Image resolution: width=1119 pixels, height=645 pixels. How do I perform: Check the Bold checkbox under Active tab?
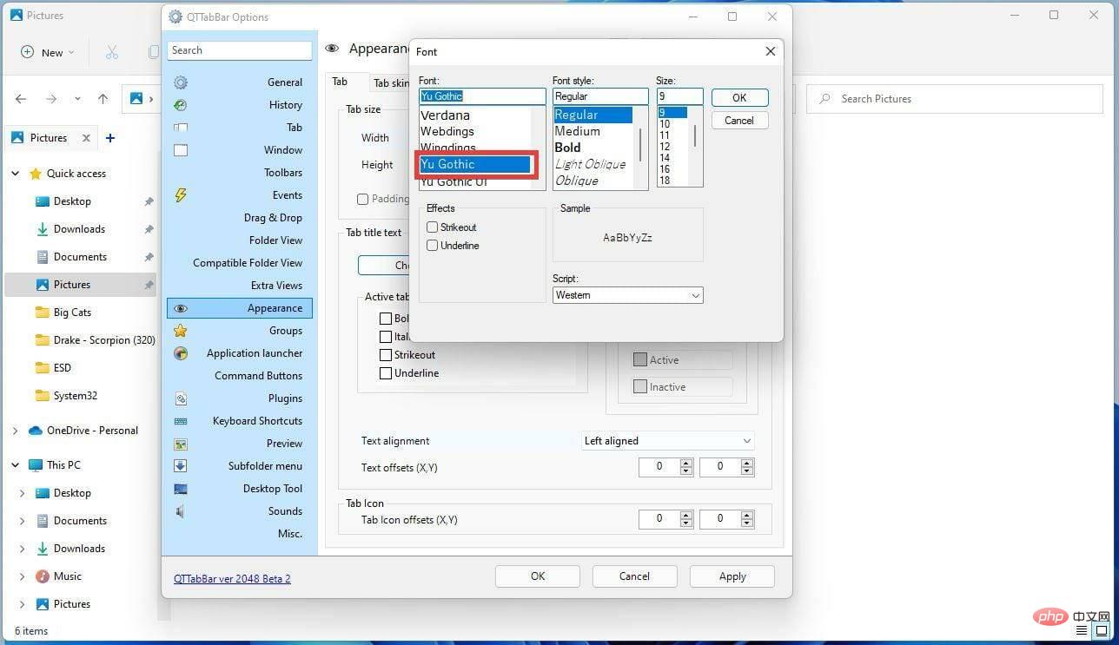(387, 319)
